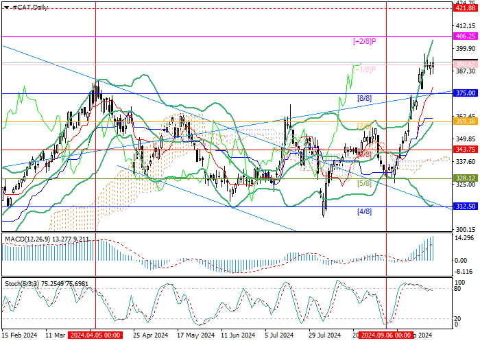Image resolution: width=480 pixels, height=343 pixels.
Task: Select the 0.00 value on the MACD scale
Action: pyautogui.click(x=461, y=260)
